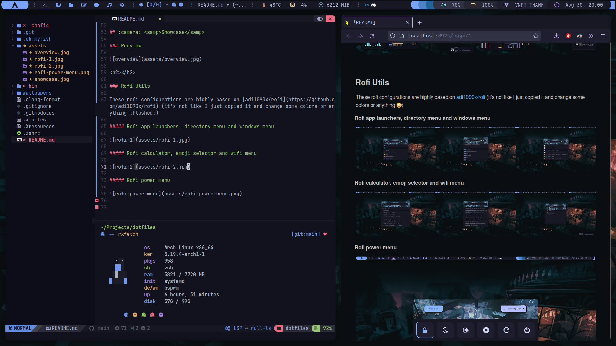The height and width of the screenshot is (346, 616).
Task: Reload the README preview page
Action: (x=372, y=36)
